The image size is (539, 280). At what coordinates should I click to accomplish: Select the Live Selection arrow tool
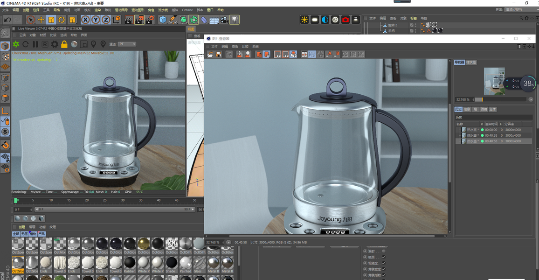click(x=31, y=20)
